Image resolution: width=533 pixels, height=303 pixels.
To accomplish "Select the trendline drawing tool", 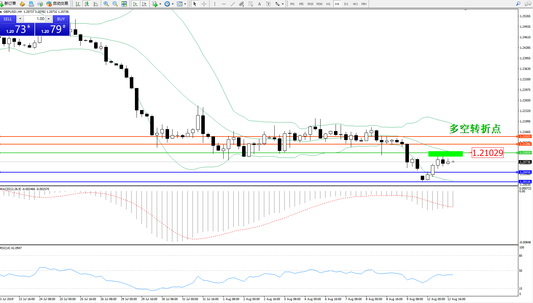I will [233, 4].
